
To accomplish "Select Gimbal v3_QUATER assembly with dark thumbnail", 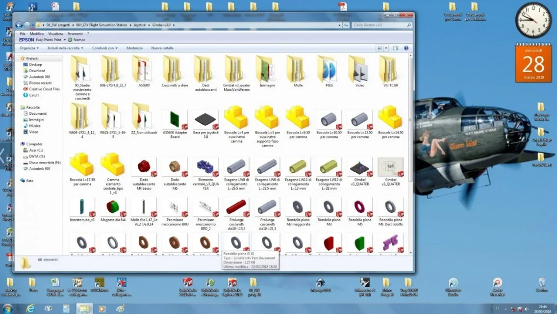I will tap(360, 171).
